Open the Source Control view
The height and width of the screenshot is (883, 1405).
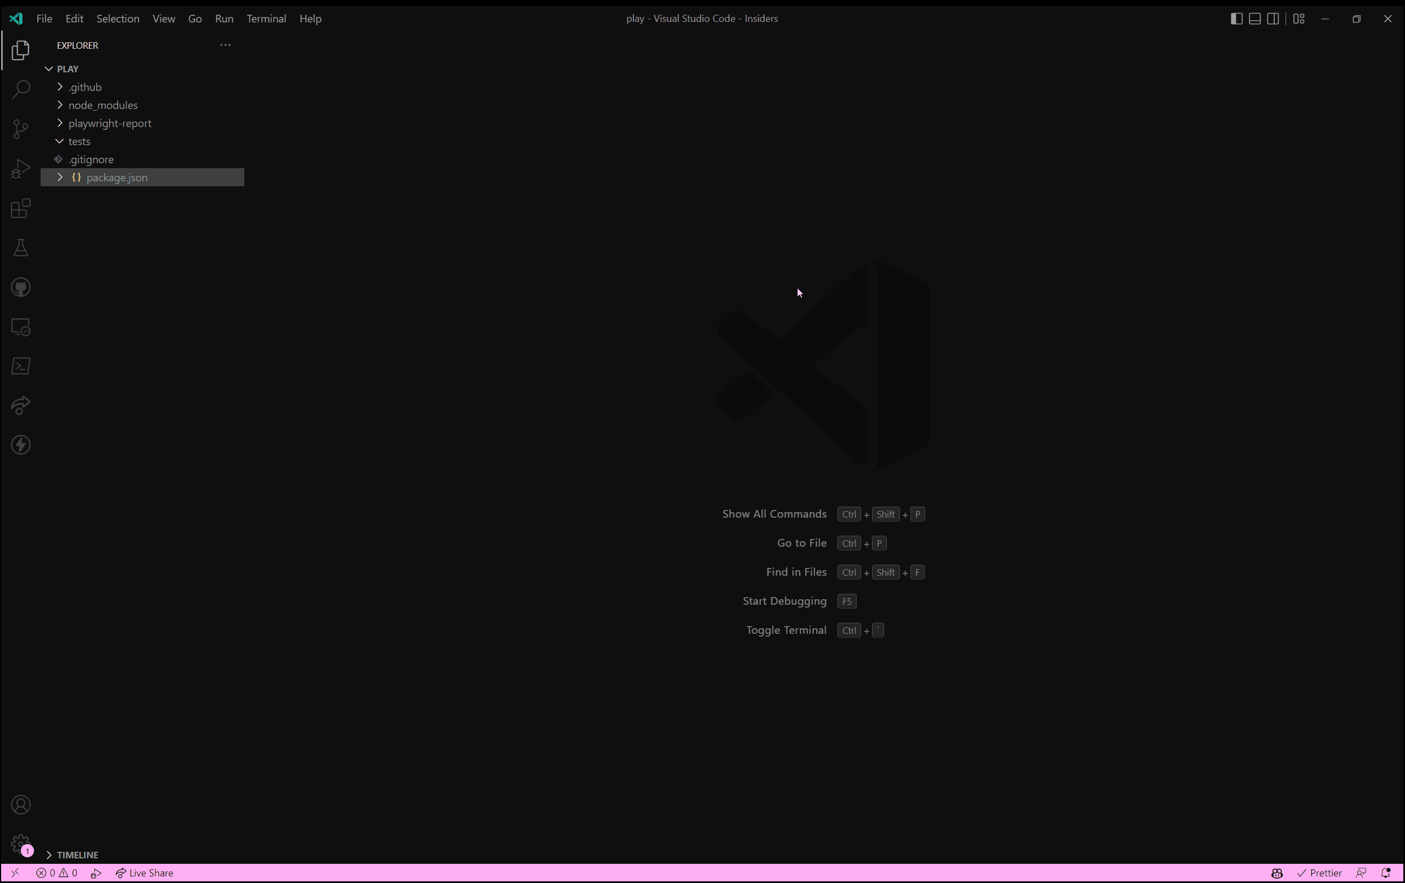click(20, 129)
